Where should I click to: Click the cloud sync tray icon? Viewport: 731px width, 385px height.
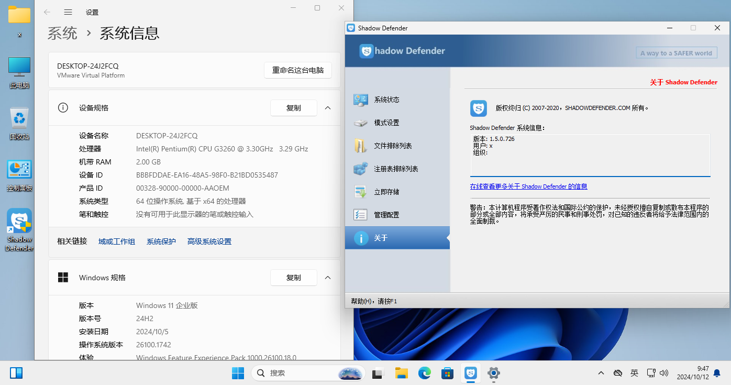pyautogui.click(x=618, y=373)
